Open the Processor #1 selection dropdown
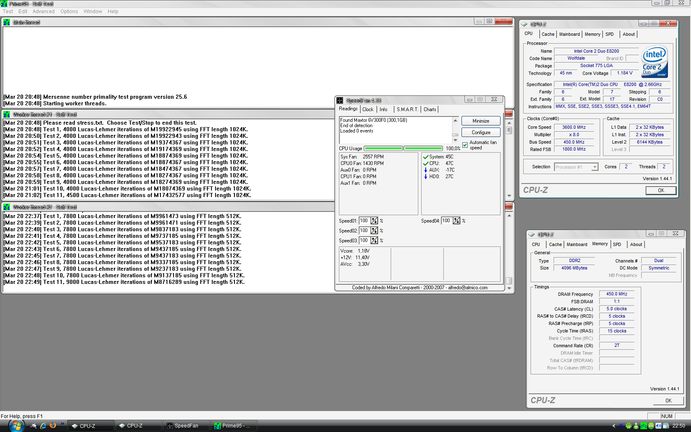 tap(595, 167)
